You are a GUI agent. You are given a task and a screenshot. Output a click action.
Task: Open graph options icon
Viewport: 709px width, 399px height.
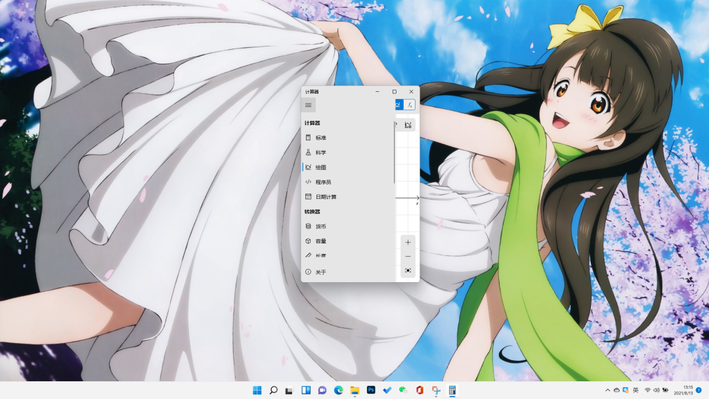pyautogui.click(x=408, y=125)
